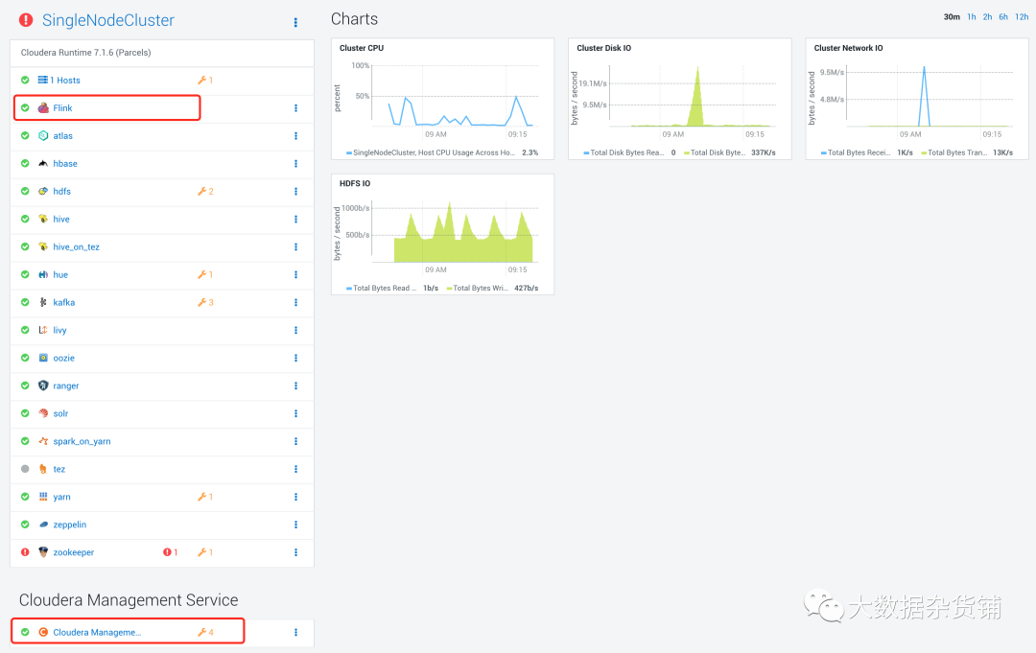Switch chart time range to 1h
The width and height of the screenshot is (1036, 653).
click(972, 17)
